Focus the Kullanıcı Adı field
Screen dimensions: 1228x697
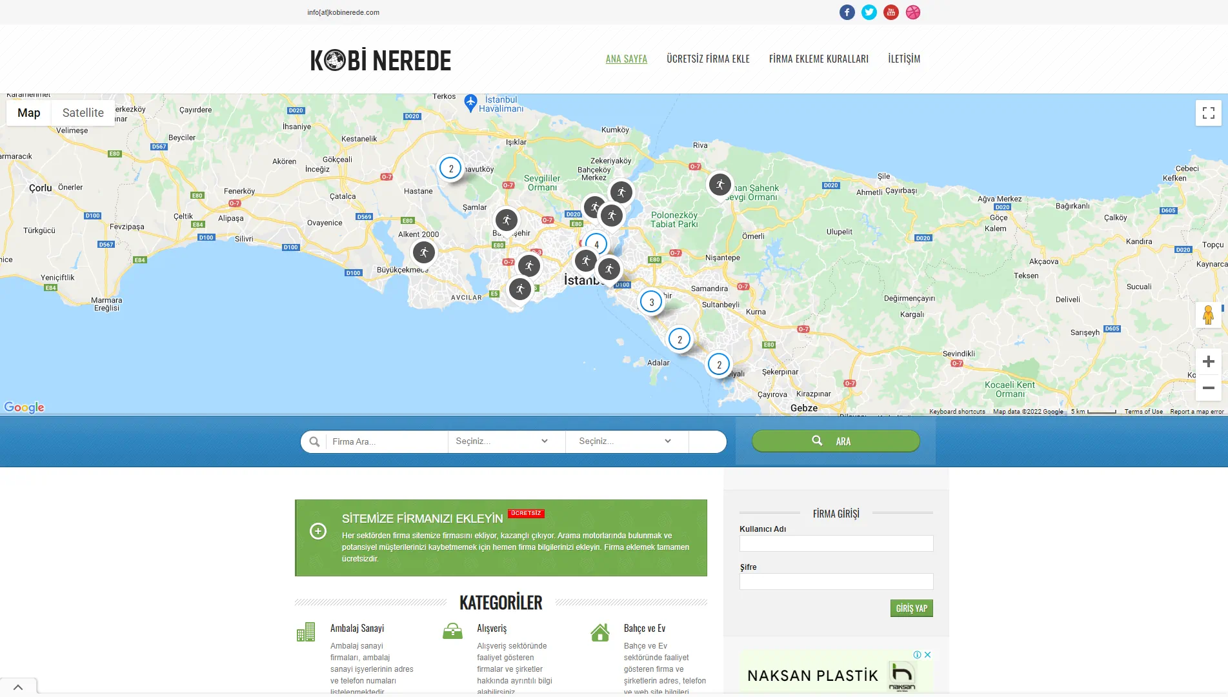click(836, 543)
